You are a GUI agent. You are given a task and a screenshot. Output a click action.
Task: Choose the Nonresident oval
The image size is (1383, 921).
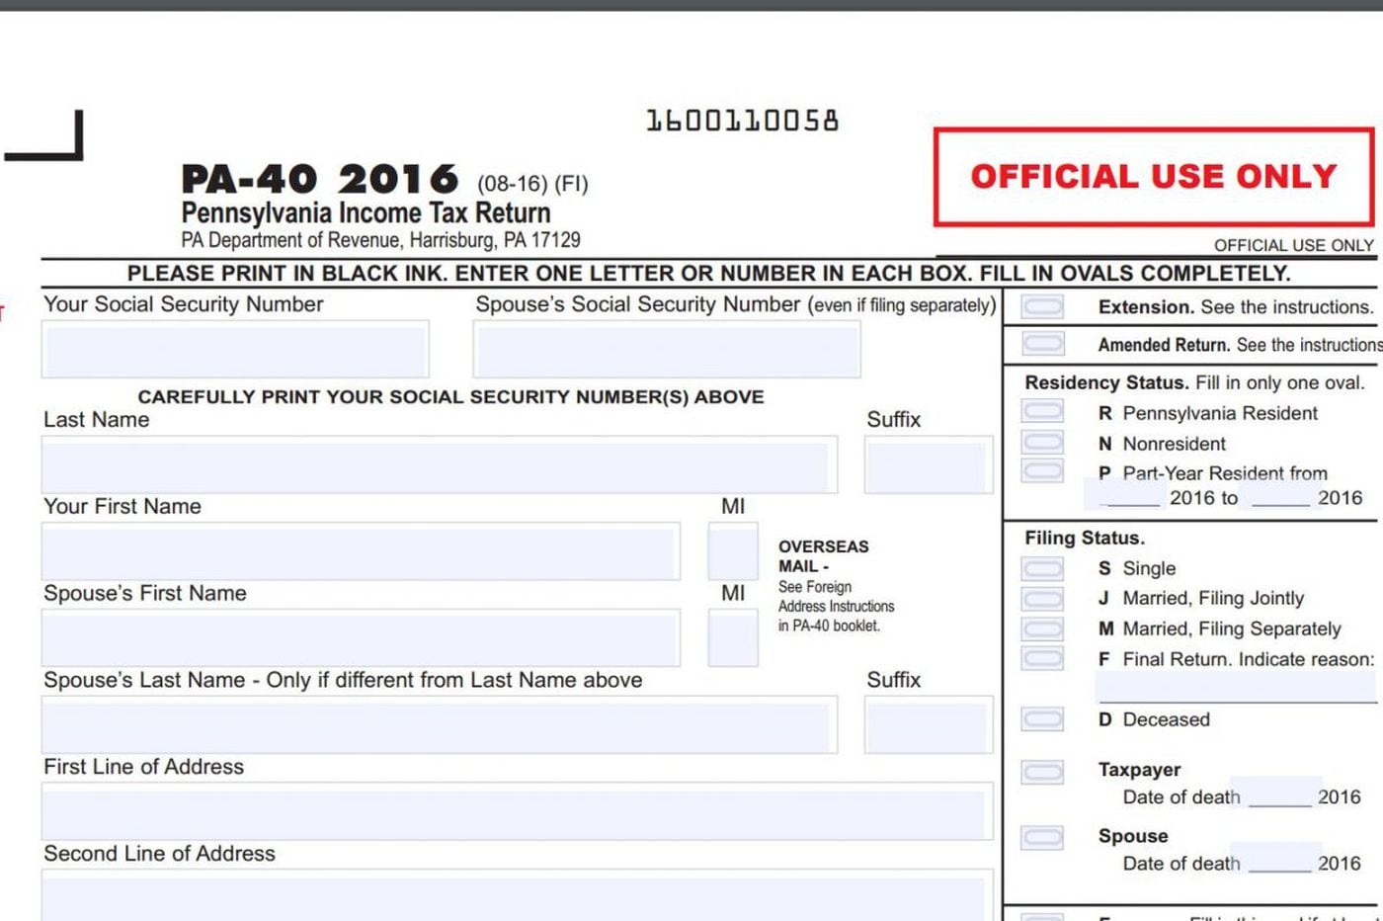click(x=1042, y=442)
